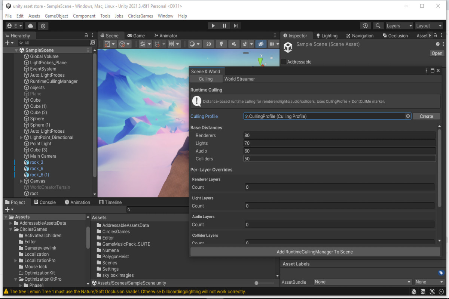Click the Scene view tab options dots
The width and height of the screenshot is (449, 299).
pos(276,36)
